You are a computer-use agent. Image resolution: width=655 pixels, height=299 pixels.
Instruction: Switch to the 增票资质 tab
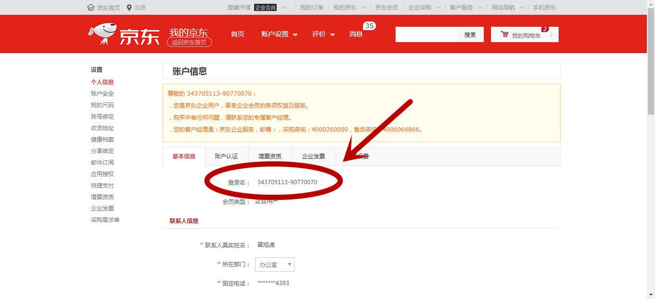coord(270,156)
